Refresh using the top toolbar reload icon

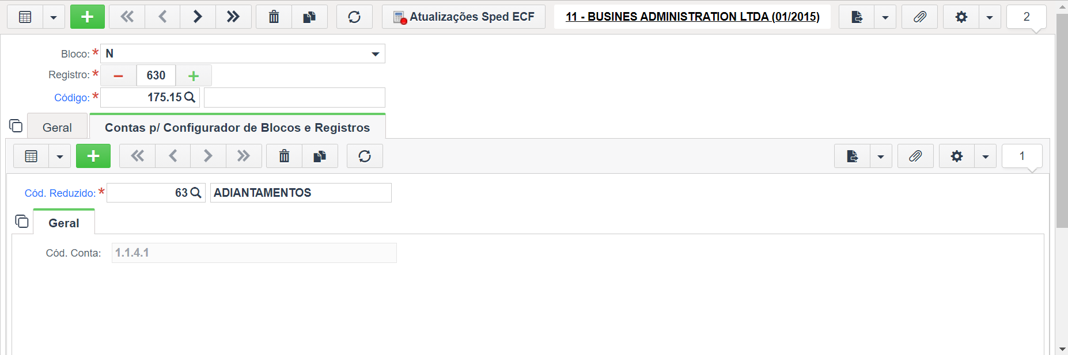pyautogui.click(x=354, y=17)
